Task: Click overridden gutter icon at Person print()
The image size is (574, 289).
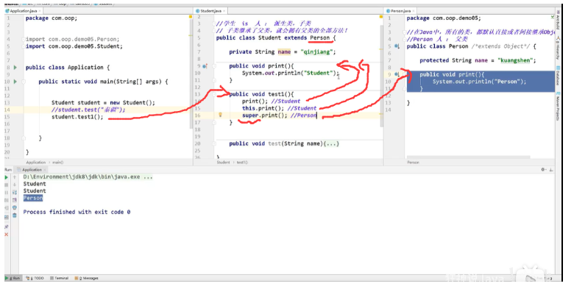Action: click(x=397, y=74)
